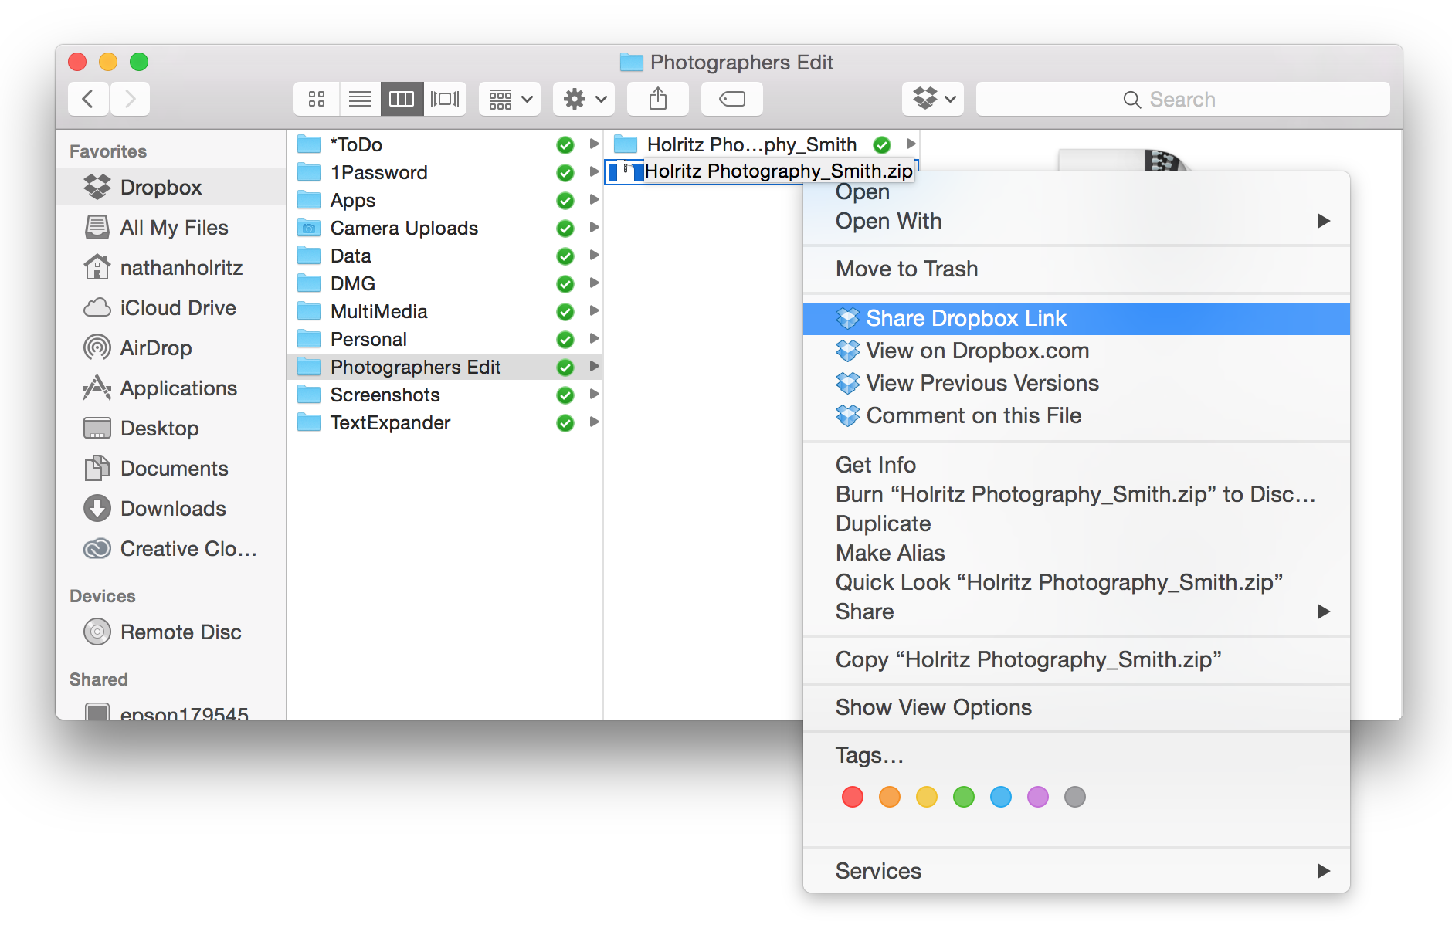Click the Edit Tags toolbar button

tap(732, 99)
